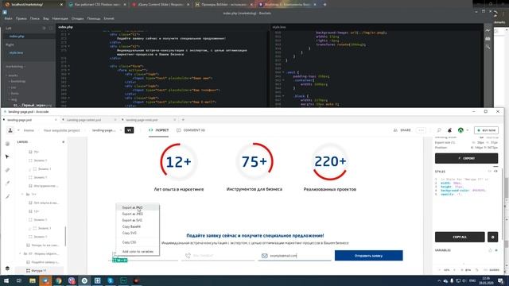
Task: Click the dark EXPORT button in Avocode
Action: (x=466, y=158)
